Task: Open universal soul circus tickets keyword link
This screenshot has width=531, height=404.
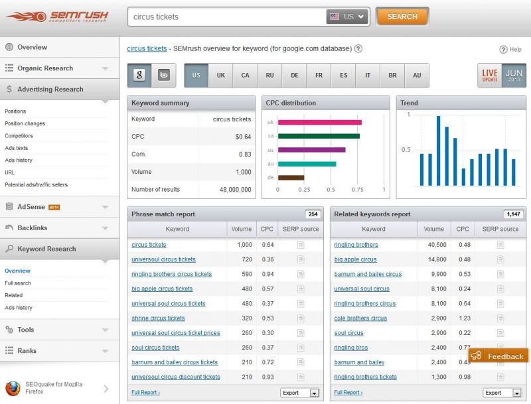Action: coord(169,304)
